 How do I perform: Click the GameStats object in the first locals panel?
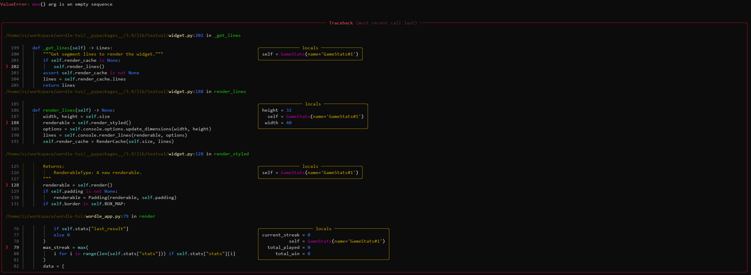tap(293, 54)
